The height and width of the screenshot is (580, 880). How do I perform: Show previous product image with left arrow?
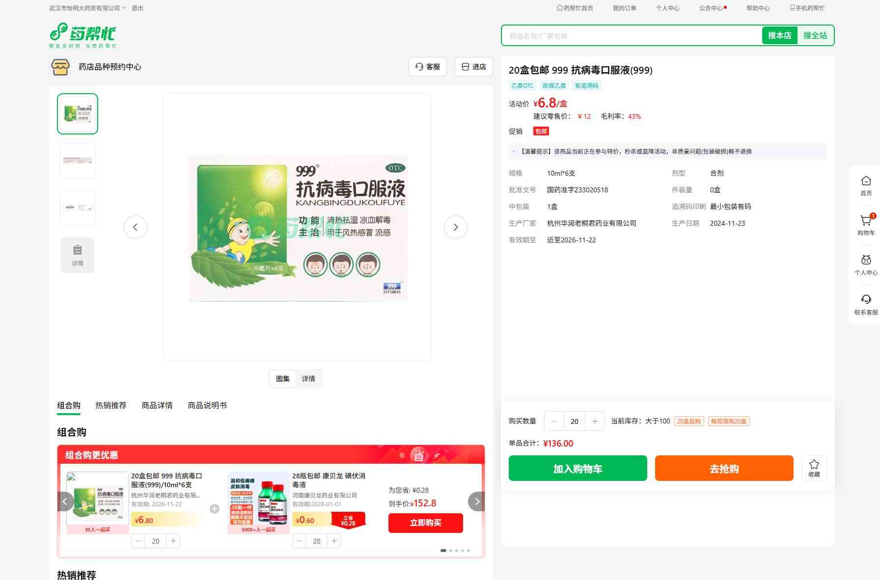pos(136,227)
